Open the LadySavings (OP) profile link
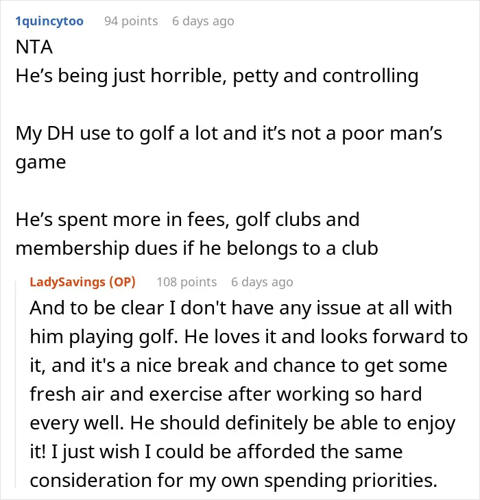 [83, 282]
